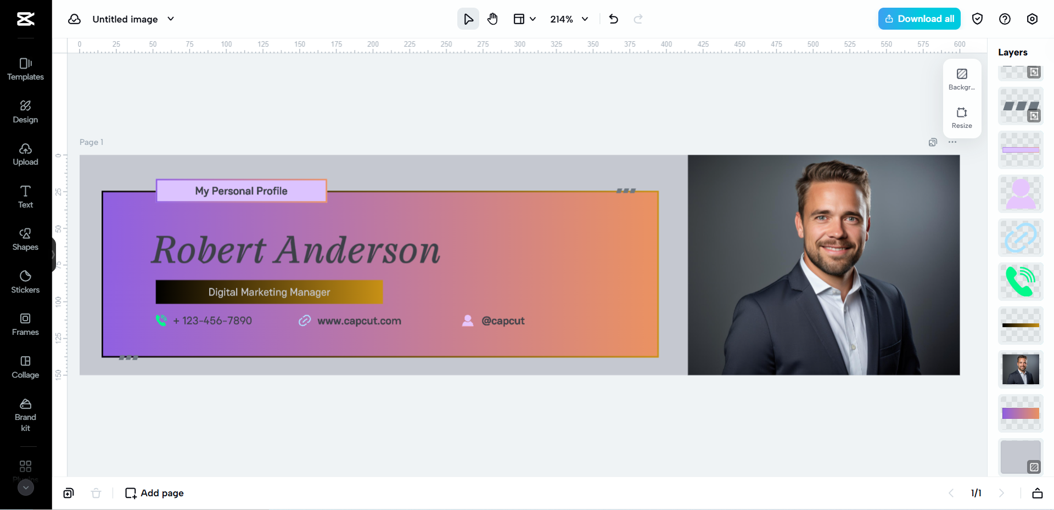Click the undo arrow icon
The width and height of the screenshot is (1054, 510).
pyautogui.click(x=614, y=19)
